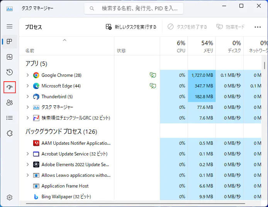Select the Application Frame Host process
The height and width of the screenshot is (207, 268).
click(65, 186)
